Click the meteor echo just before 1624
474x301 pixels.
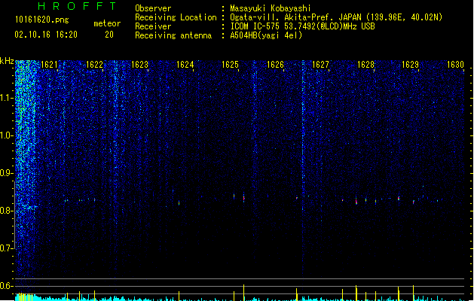179,203
